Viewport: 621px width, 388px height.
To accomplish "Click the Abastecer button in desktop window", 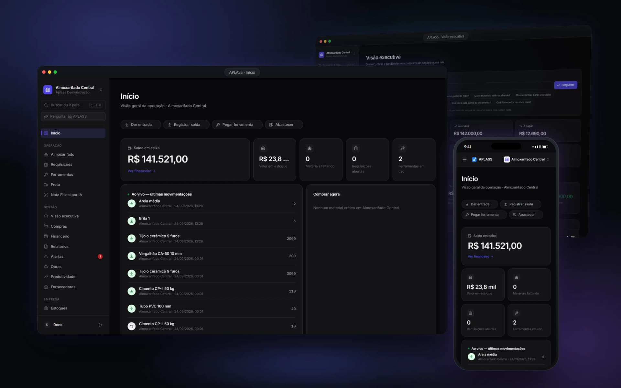I will 284,125.
